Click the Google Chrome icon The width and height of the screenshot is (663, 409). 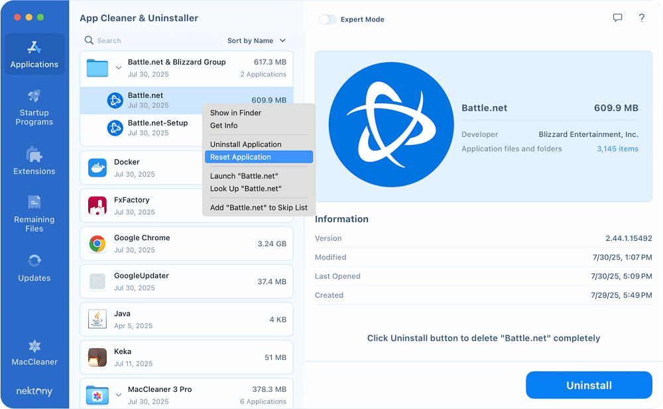(97, 244)
